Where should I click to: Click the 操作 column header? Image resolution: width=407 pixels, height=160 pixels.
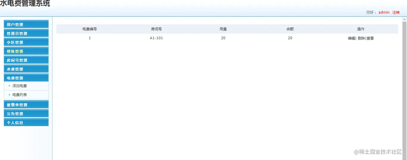tap(361, 29)
